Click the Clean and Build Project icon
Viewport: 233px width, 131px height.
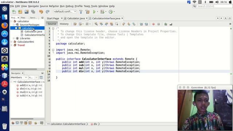click(x=87, y=12)
